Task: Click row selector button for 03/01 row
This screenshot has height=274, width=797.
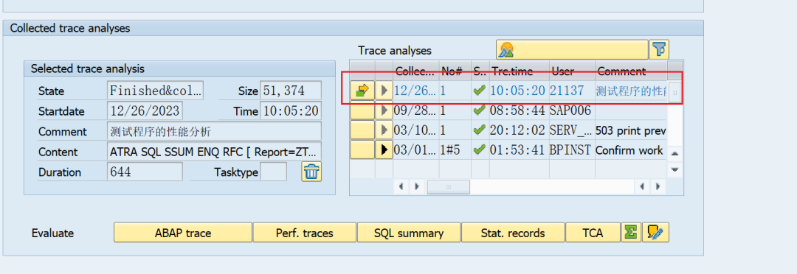Action: pos(362,150)
